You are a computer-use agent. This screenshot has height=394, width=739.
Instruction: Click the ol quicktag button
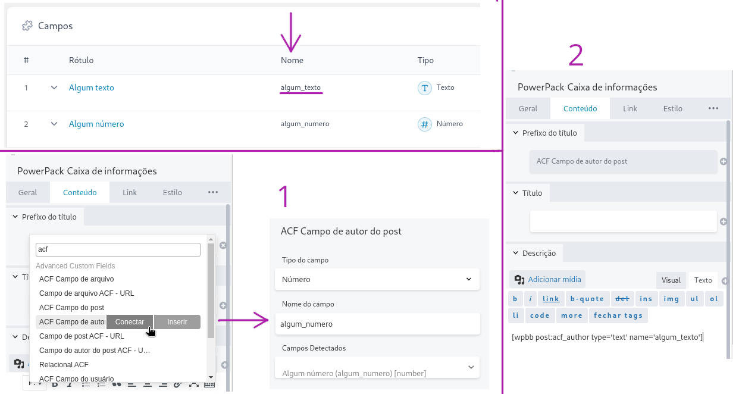tap(714, 299)
